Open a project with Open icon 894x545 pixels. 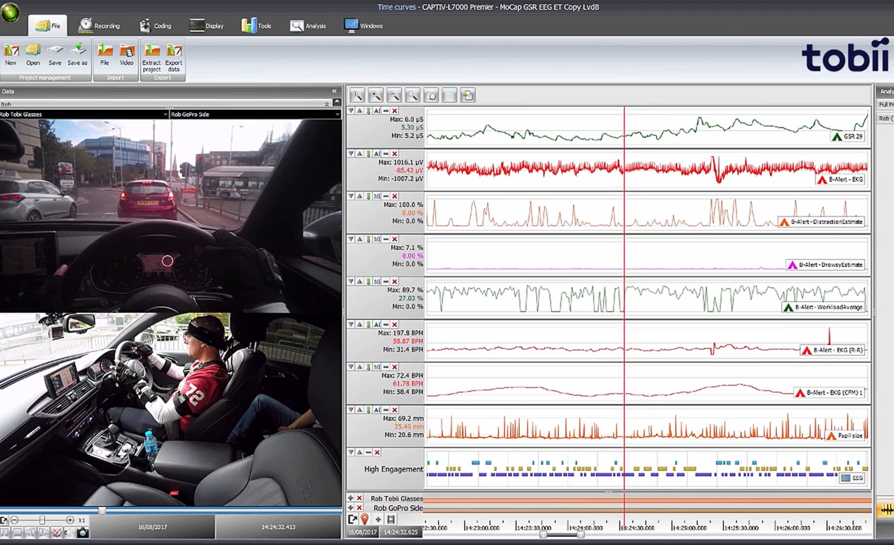33,55
